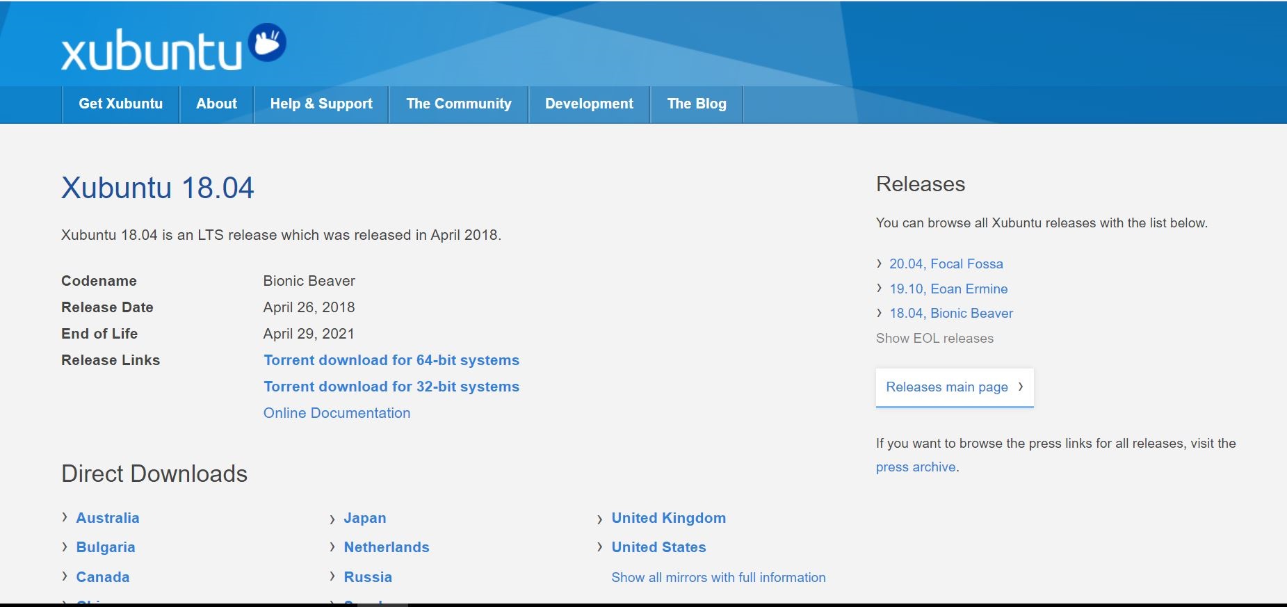
Task: Open the press archive link
Action: pos(916,467)
